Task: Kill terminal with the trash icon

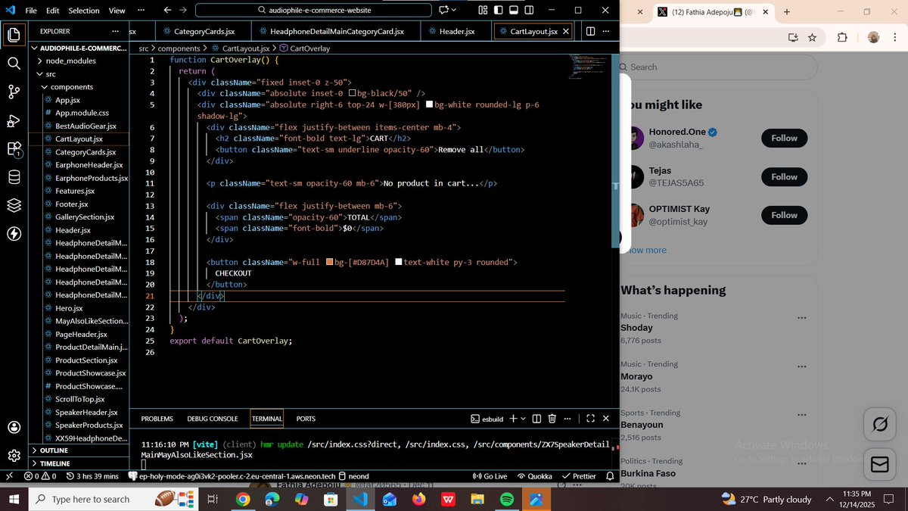Action: click(x=552, y=419)
